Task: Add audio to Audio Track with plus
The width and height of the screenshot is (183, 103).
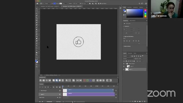Action: (x=116, y=97)
